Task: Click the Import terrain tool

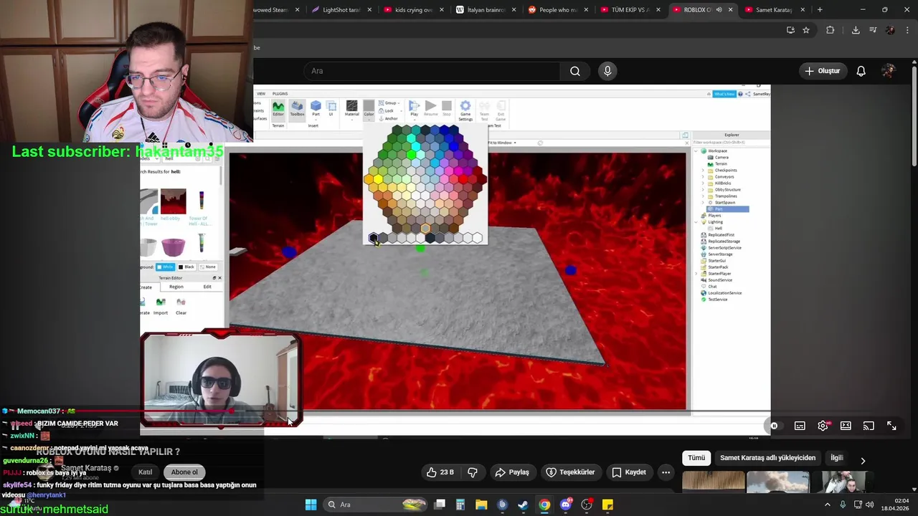Action: [x=161, y=306]
